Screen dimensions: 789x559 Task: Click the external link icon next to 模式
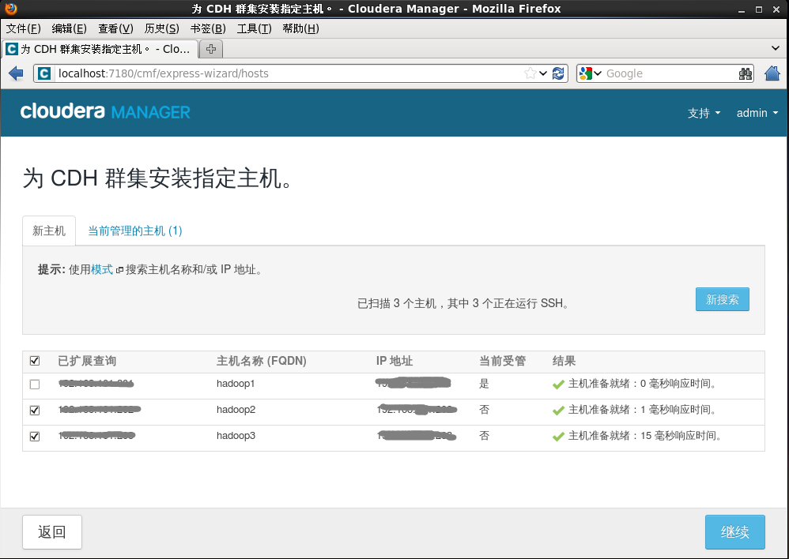[x=119, y=271]
